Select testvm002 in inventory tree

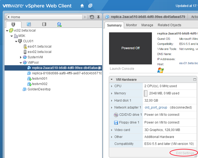(x=40, y=84)
